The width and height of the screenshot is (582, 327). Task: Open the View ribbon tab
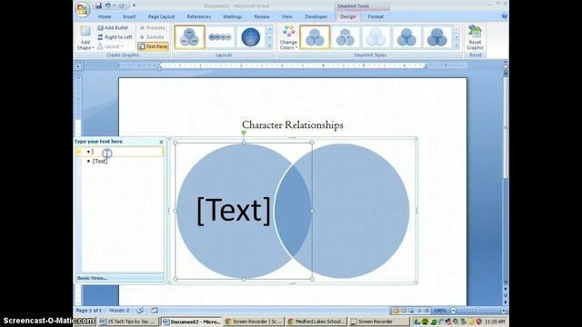click(x=286, y=16)
